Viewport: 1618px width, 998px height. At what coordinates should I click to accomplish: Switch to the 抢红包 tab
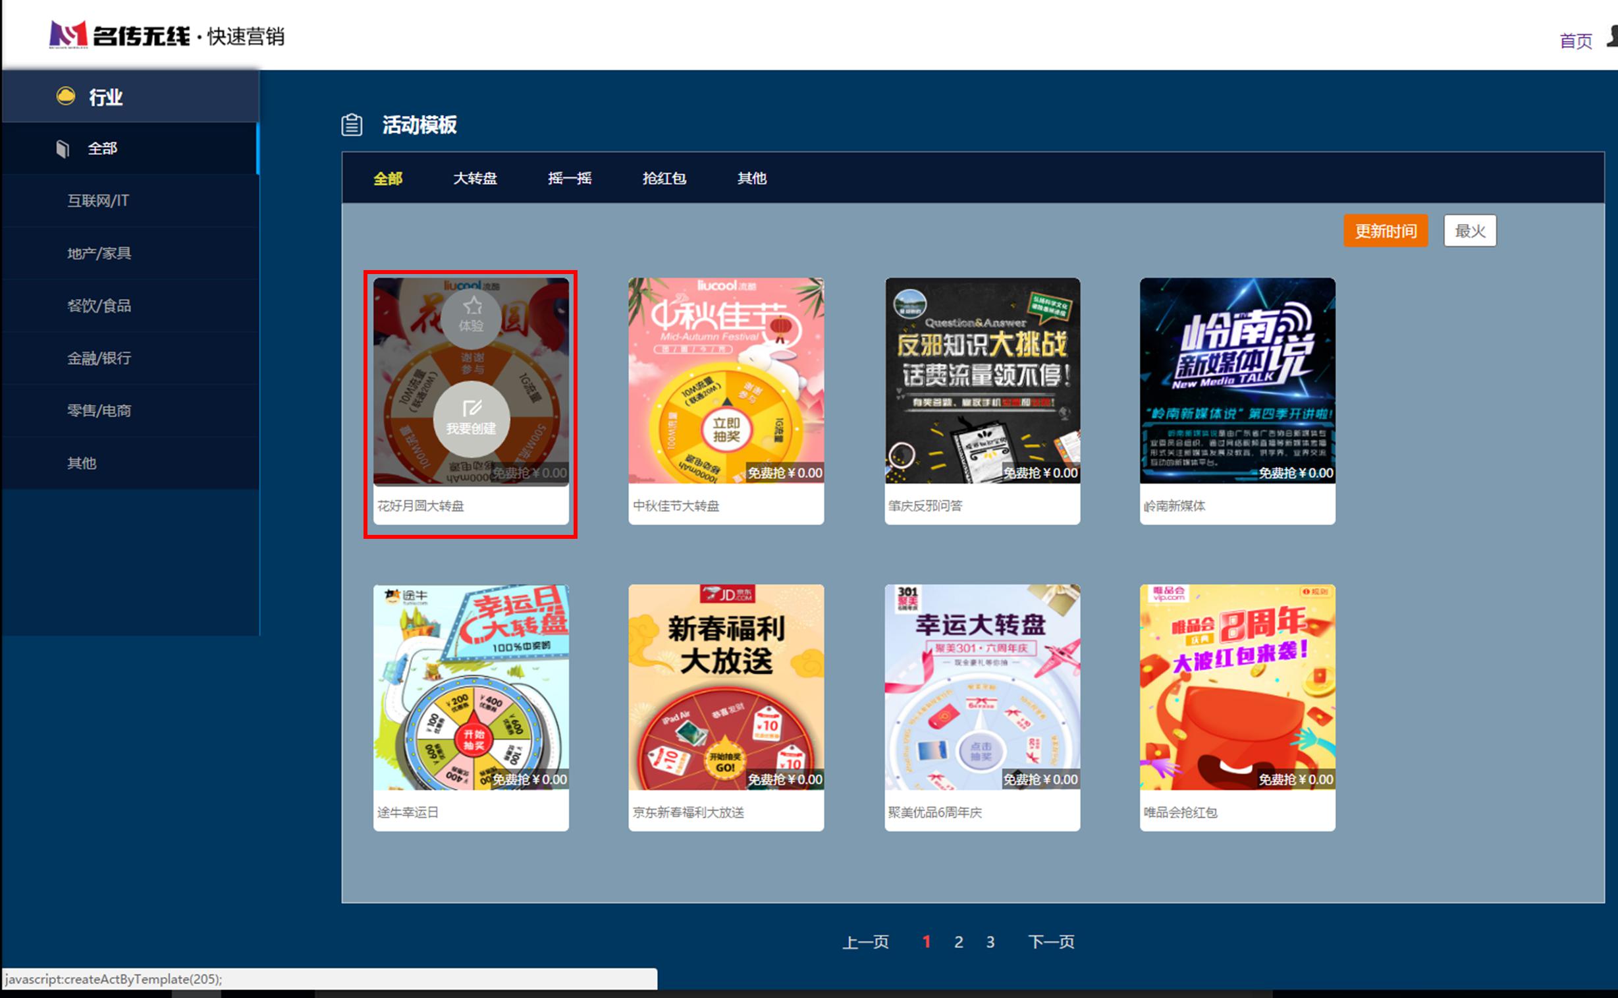pos(664,179)
